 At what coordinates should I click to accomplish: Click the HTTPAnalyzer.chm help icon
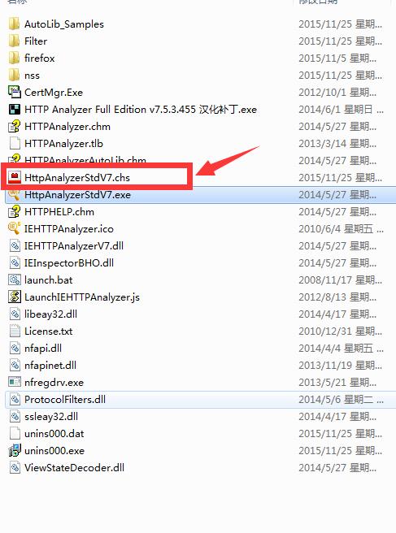point(15,127)
